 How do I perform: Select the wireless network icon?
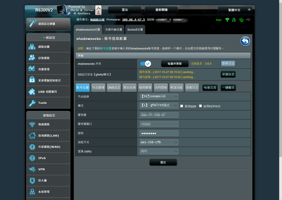[x=32, y=124]
